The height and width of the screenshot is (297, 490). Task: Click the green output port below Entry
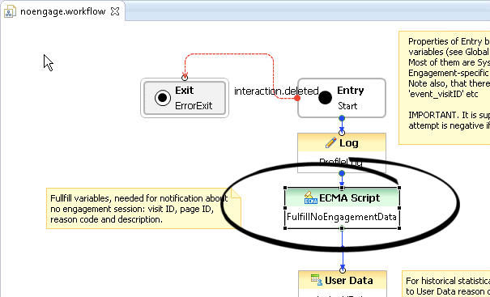(x=342, y=118)
